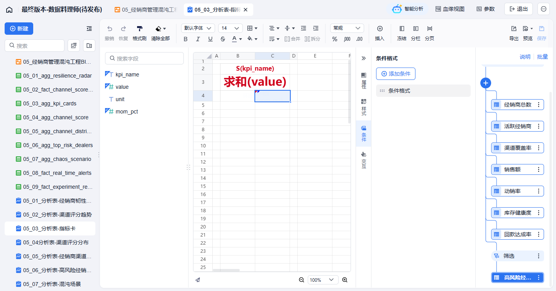Click the 撤销 undo icon
The height and width of the screenshot is (291, 556).
click(110, 29)
